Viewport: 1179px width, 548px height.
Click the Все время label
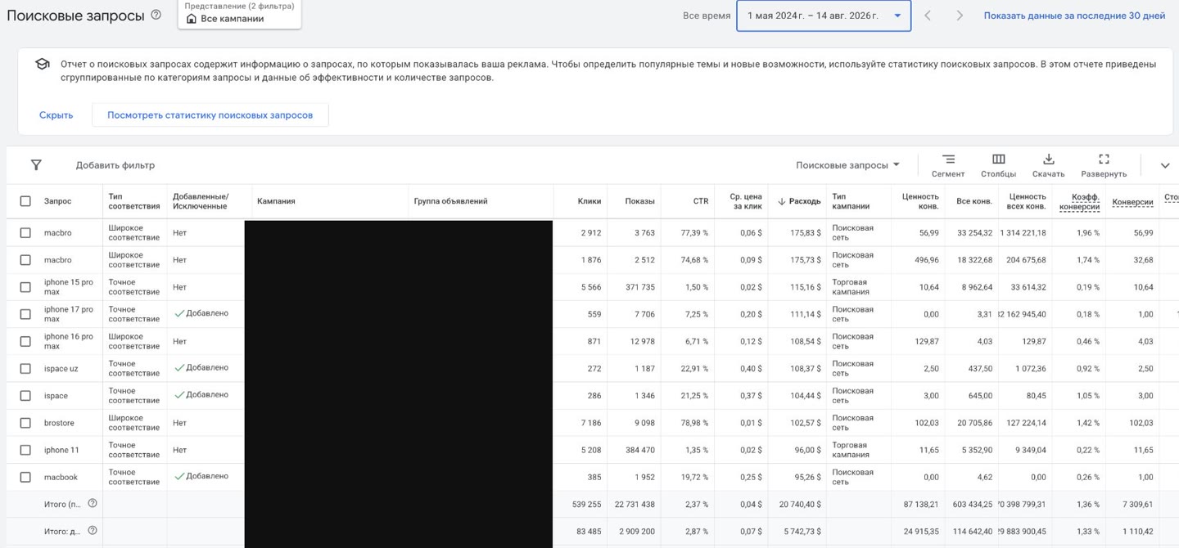tap(707, 16)
